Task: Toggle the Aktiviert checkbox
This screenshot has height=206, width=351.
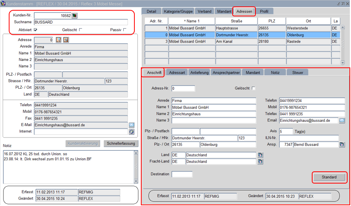Action: 35,30
